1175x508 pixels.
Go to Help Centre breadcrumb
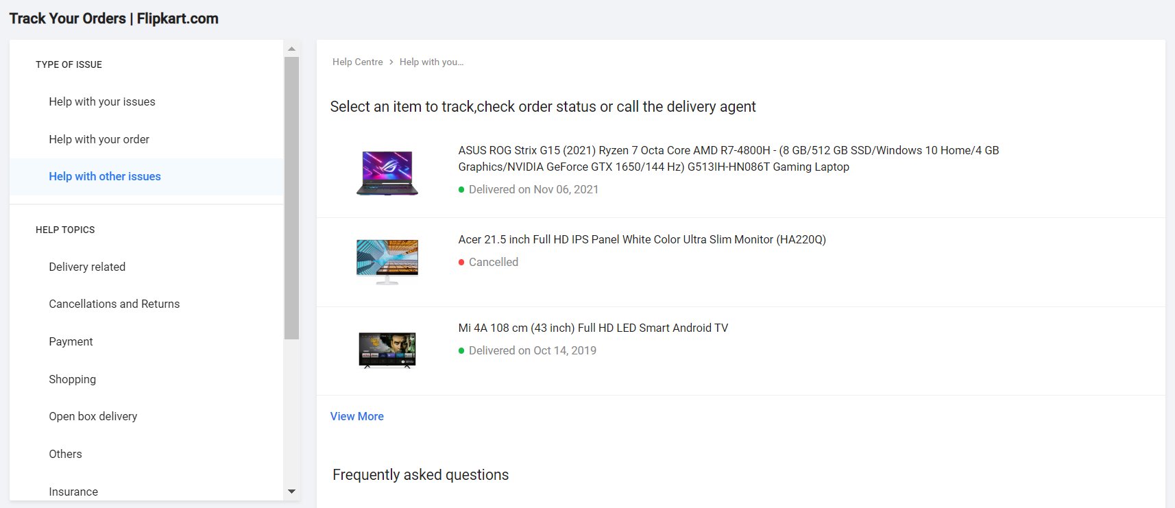point(358,62)
